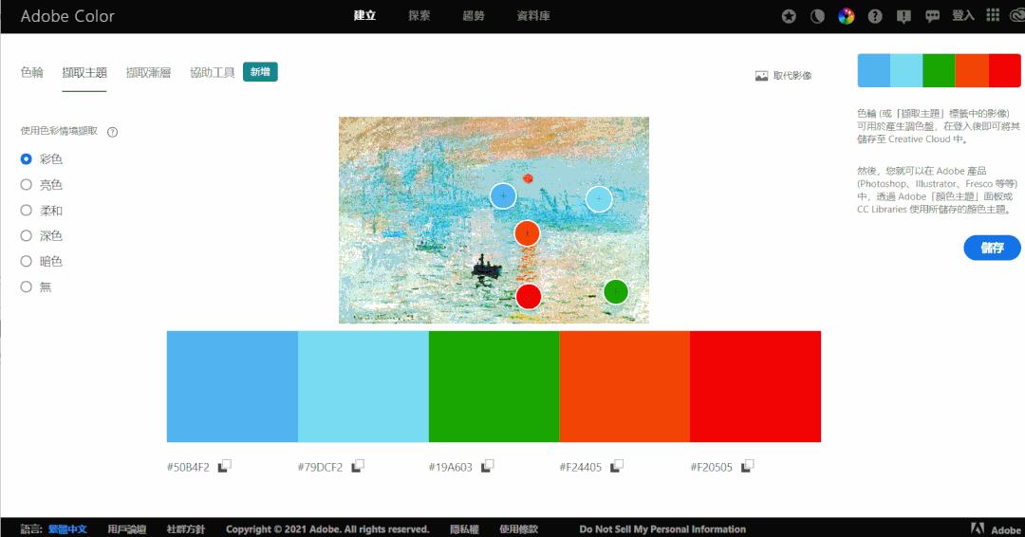This screenshot has width=1025, height=537.
Task: Switch to the 協助工具 tab
Action: click(213, 72)
